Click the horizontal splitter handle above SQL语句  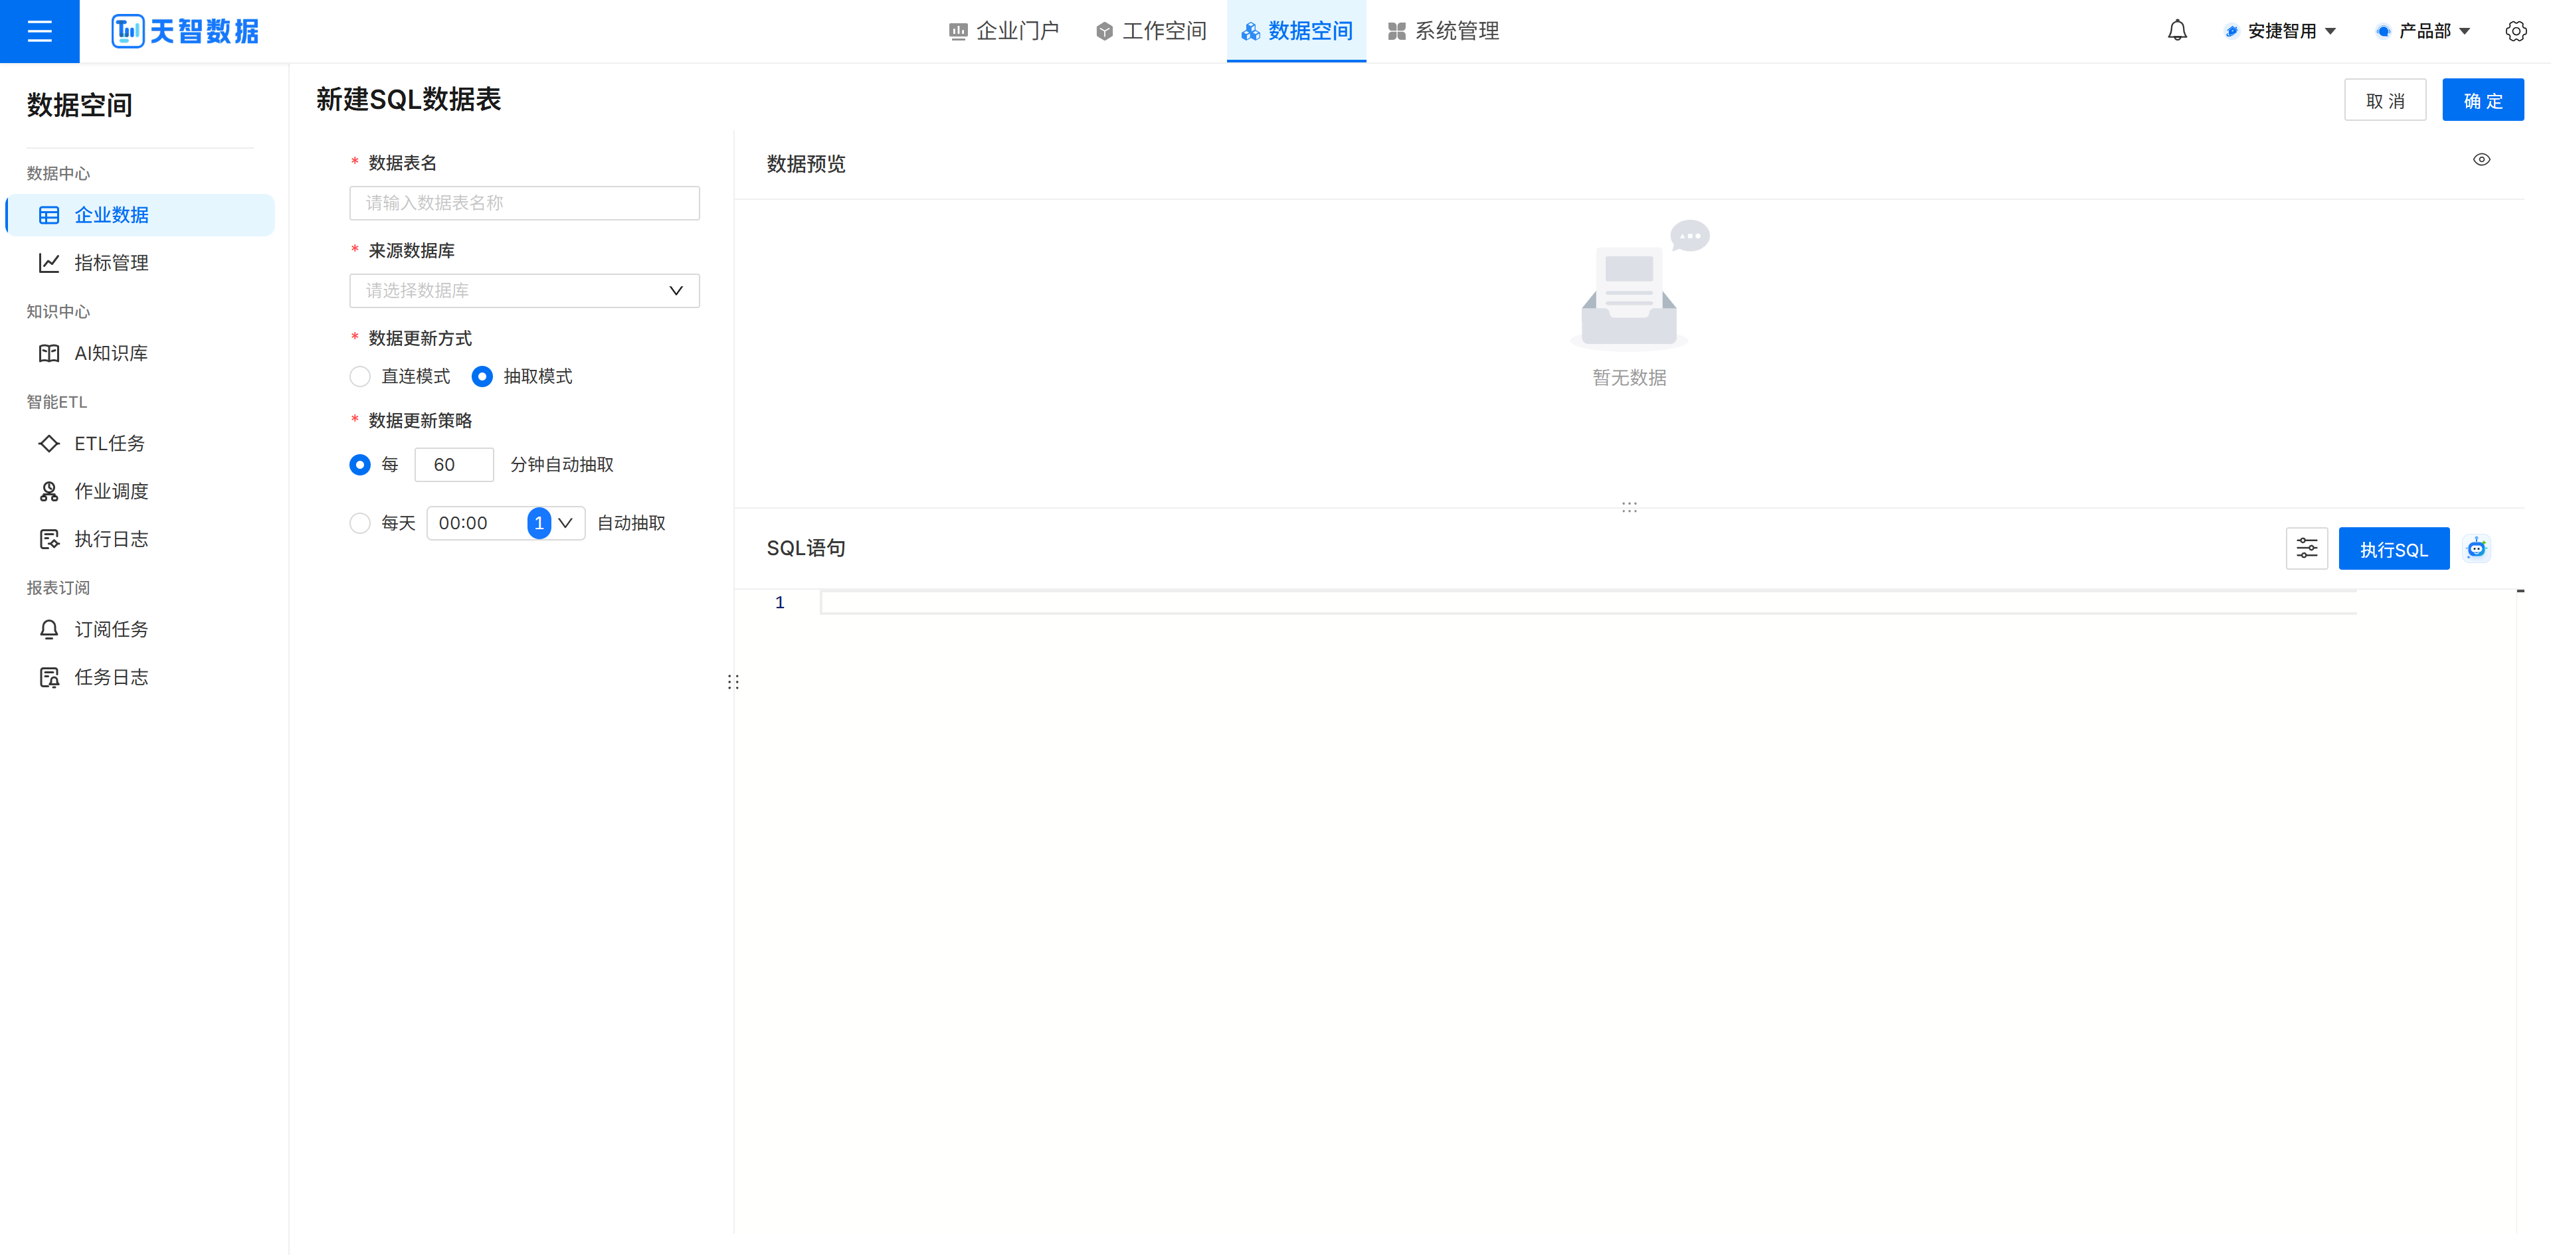(1629, 507)
